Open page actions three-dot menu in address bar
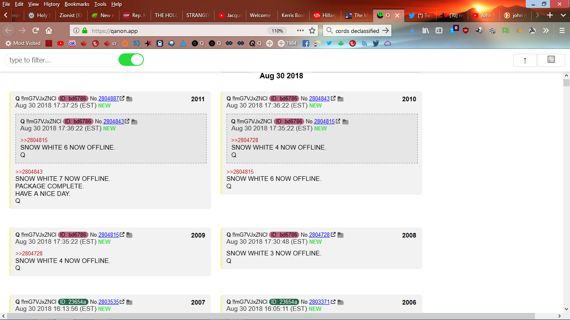Image resolution: width=570 pixels, height=320 pixels. pos(300,30)
